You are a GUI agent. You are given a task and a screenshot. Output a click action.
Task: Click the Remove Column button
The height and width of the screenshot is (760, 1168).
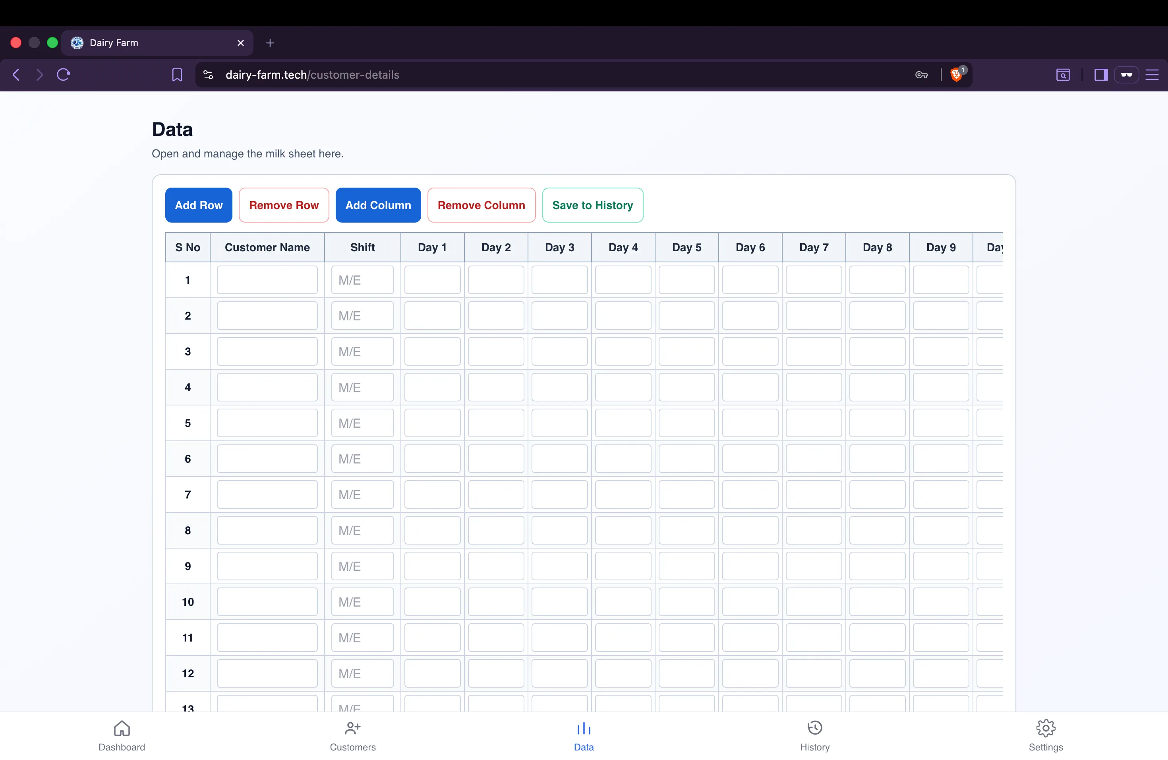(x=481, y=205)
